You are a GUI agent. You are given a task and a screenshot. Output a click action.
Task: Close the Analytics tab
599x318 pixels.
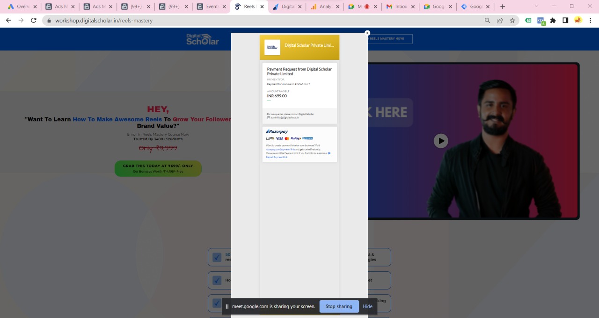338,7
